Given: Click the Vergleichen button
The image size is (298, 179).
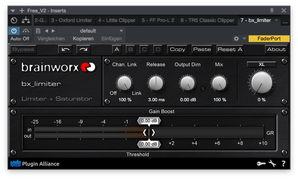Looking at the screenshot, I should [x=51, y=39].
